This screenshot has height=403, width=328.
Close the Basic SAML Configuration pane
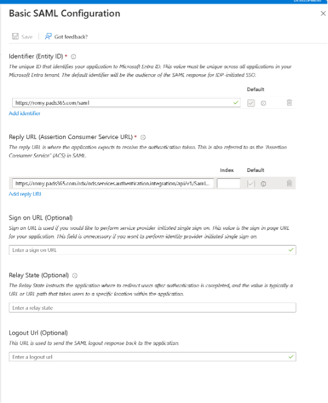pos(323,13)
